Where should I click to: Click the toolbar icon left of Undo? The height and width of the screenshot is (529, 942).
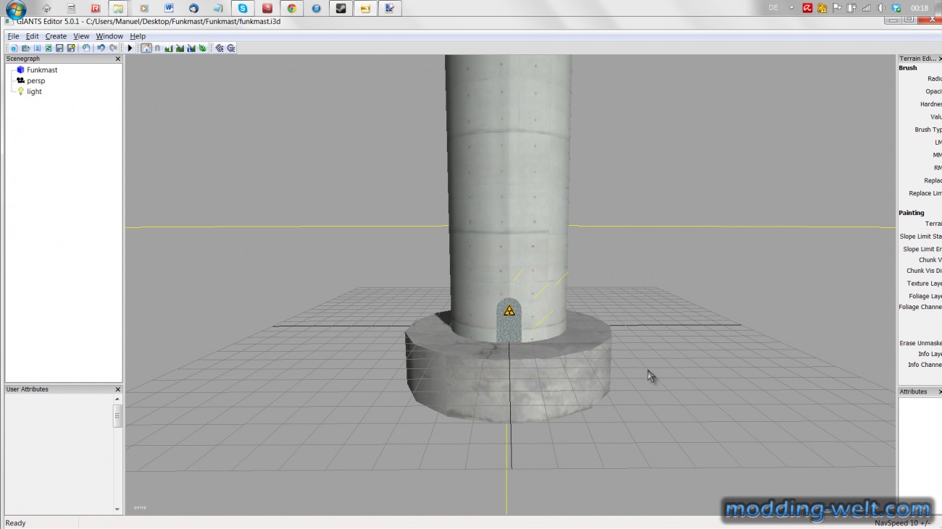coord(86,48)
